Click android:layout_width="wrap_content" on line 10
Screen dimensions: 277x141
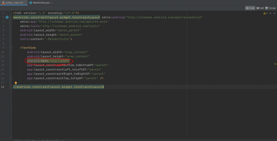57,52
